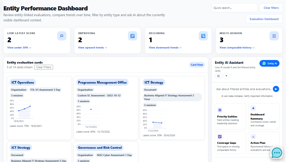Follow the View downward trends link
The image size is (286, 162).
pos(165,47)
